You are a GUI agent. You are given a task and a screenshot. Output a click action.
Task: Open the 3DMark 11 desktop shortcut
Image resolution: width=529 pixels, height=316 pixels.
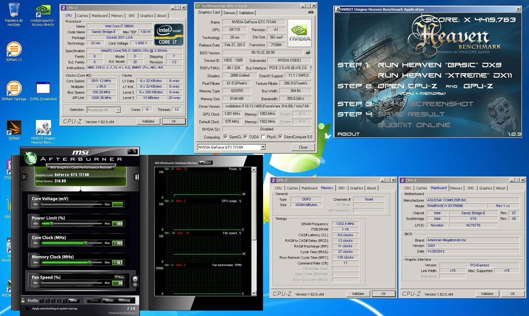(x=14, y=52)
